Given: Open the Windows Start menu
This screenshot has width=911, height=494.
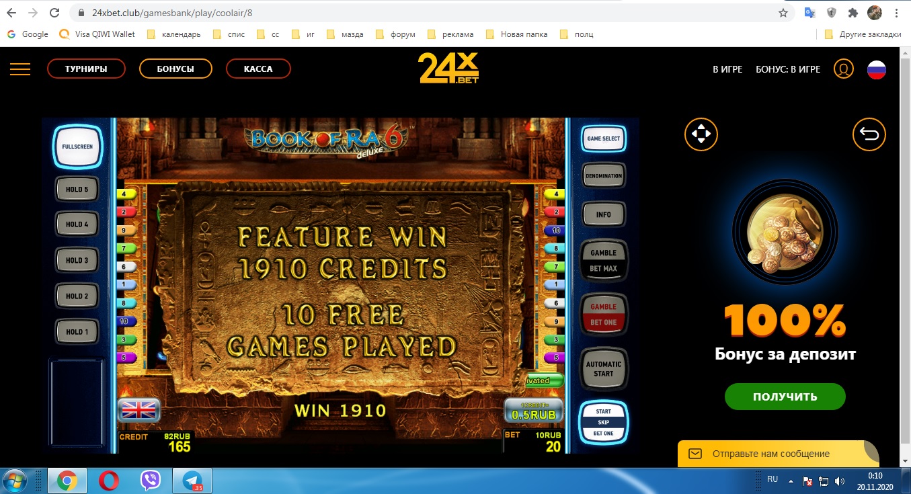Looking at the screenshot, I should 15,481.
